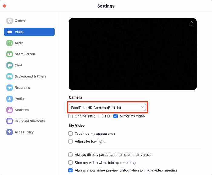Enable the HD checkbox
The image size is (212, 175).
pyautogui.click(x=101, y=116)
